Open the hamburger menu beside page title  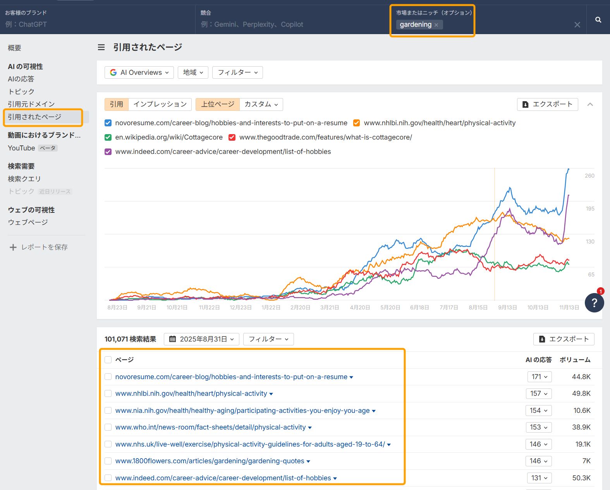click(x=101, y=47)
